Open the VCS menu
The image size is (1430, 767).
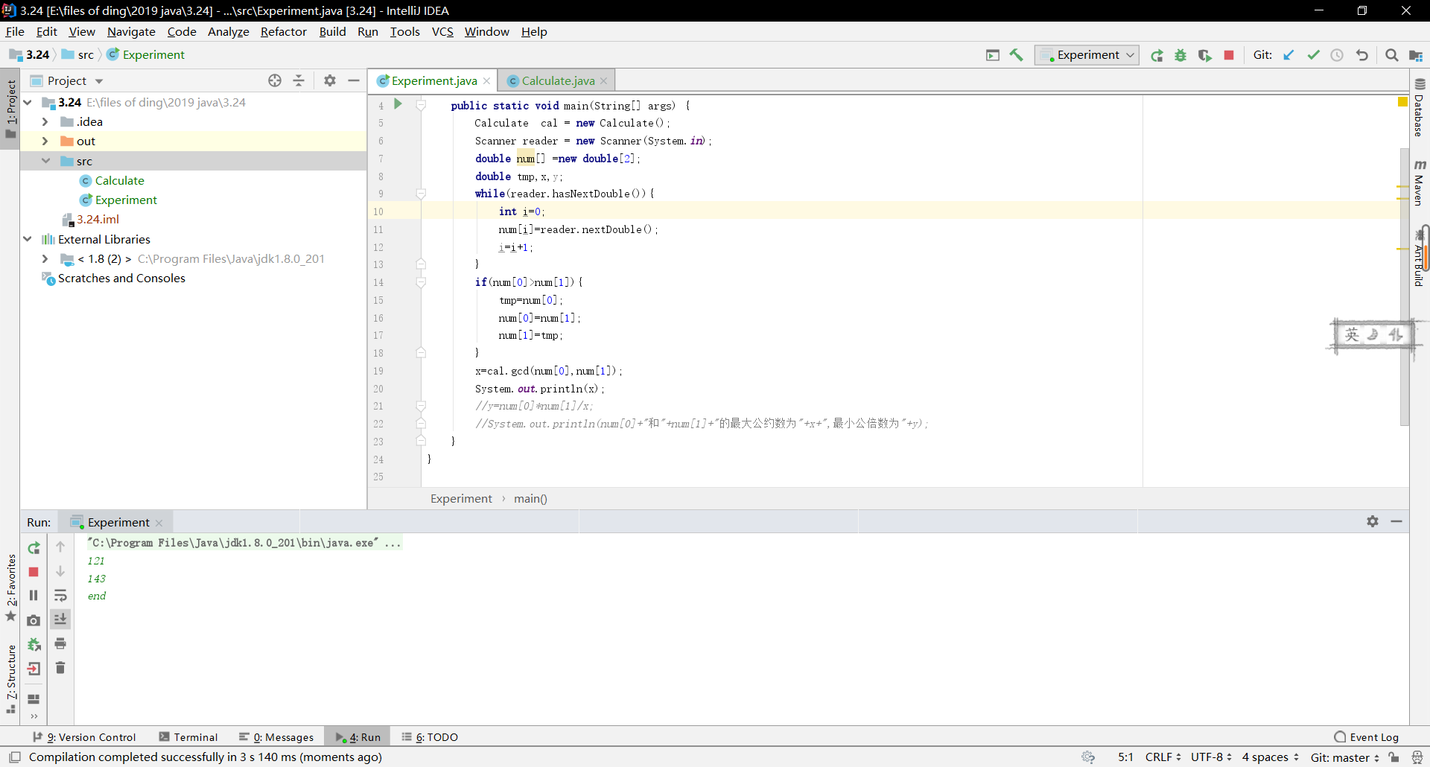tap(442, 31)
